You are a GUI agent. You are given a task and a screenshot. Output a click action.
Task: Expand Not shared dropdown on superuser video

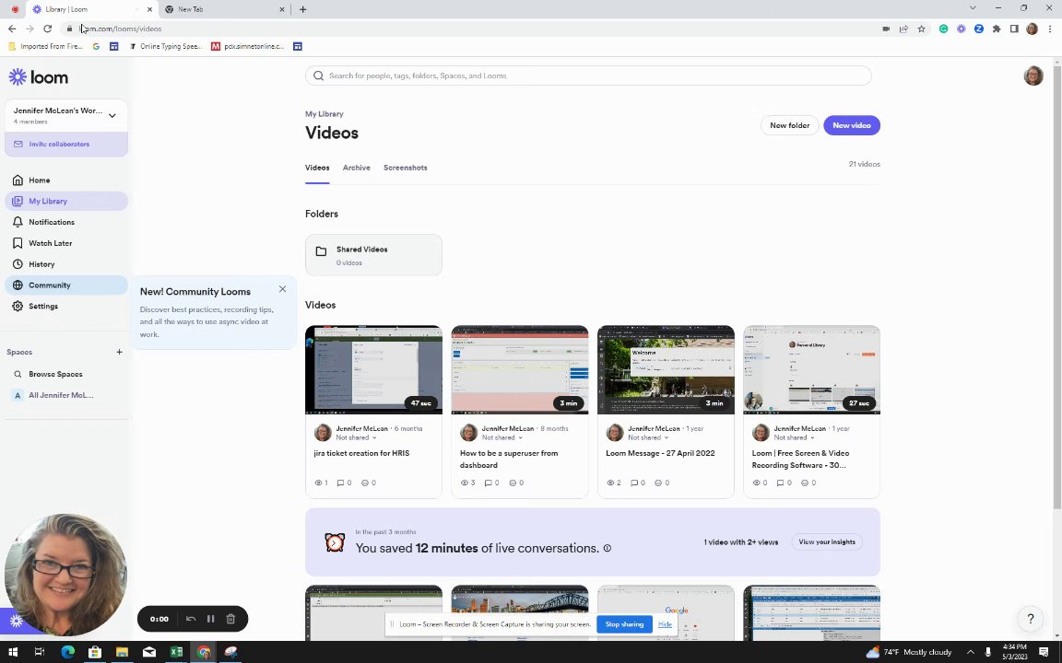click(x=502, y=437)
